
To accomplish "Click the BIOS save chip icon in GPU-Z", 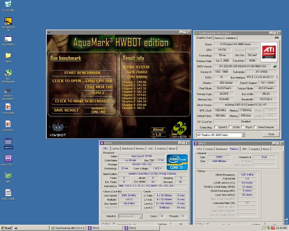I will 275,66.
